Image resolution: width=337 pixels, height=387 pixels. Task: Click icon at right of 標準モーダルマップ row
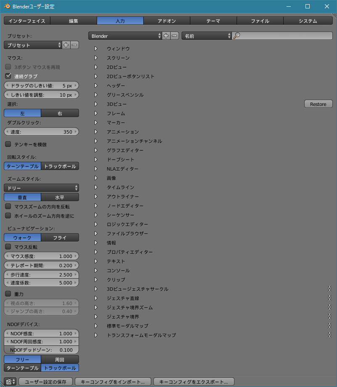(x=330, y=326)
